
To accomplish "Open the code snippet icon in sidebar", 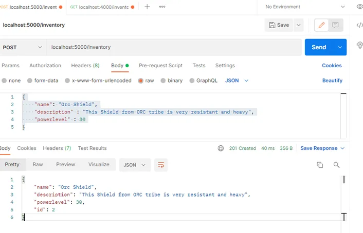I will (x=359, y=25).
